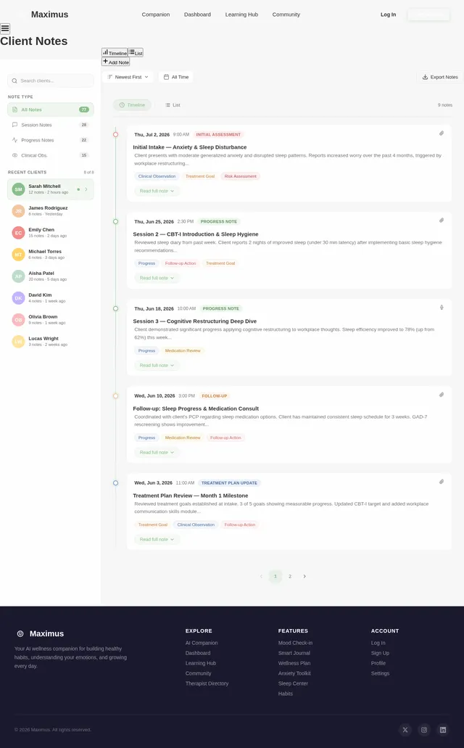The height and width of the screenshot is (748, 464).
Task: Go to next page arrow
Action: [304, 576]
